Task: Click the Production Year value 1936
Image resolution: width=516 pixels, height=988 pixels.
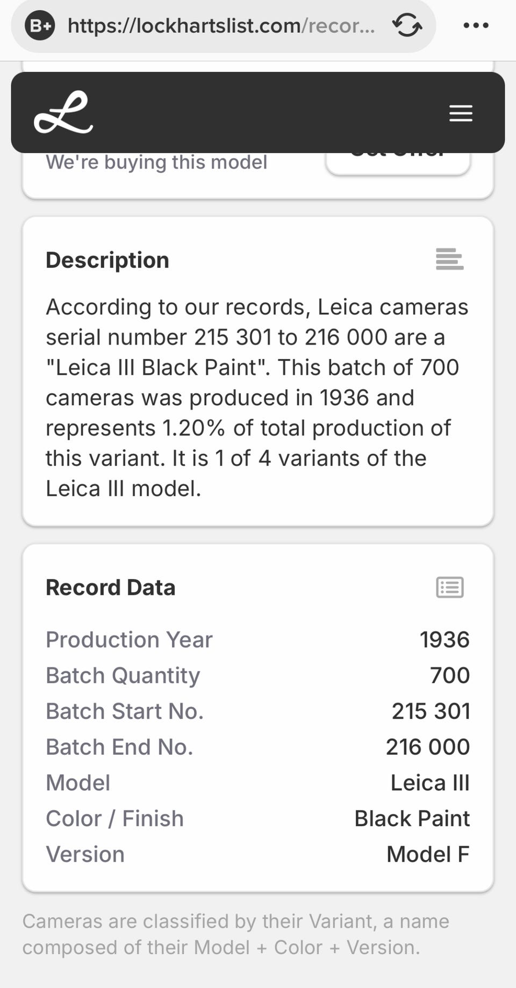Action: pos(444,640)
